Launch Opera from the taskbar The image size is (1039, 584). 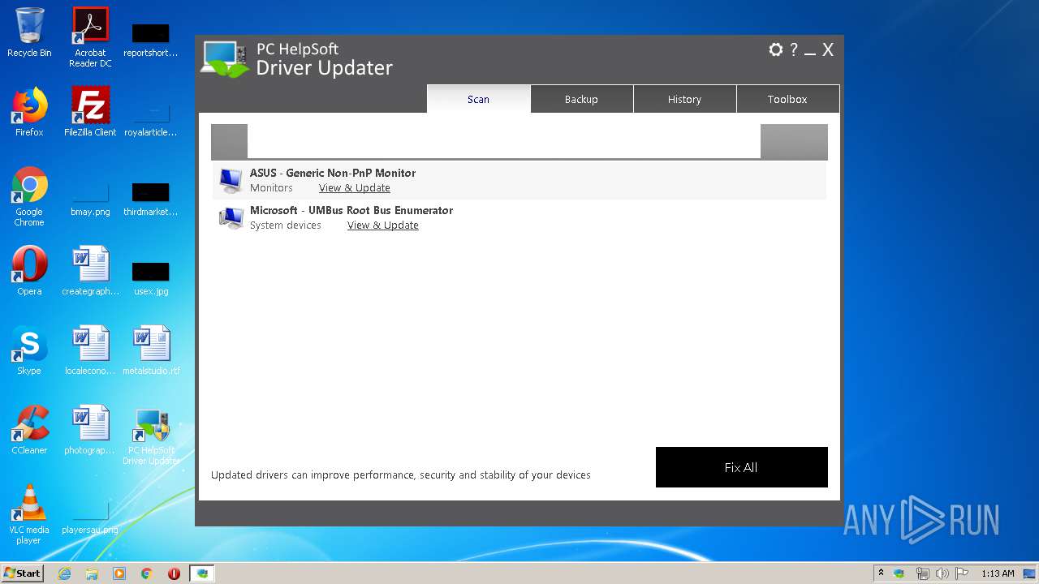click(x=174, y=573)
